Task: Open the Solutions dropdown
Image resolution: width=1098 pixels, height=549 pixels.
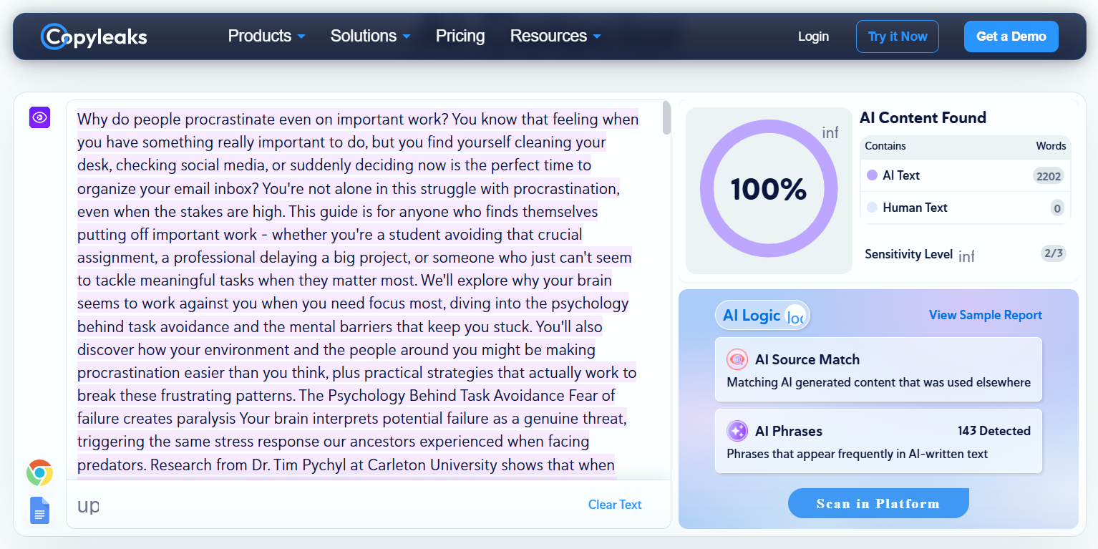Action: pyautogui.click(x=369, y=36)
